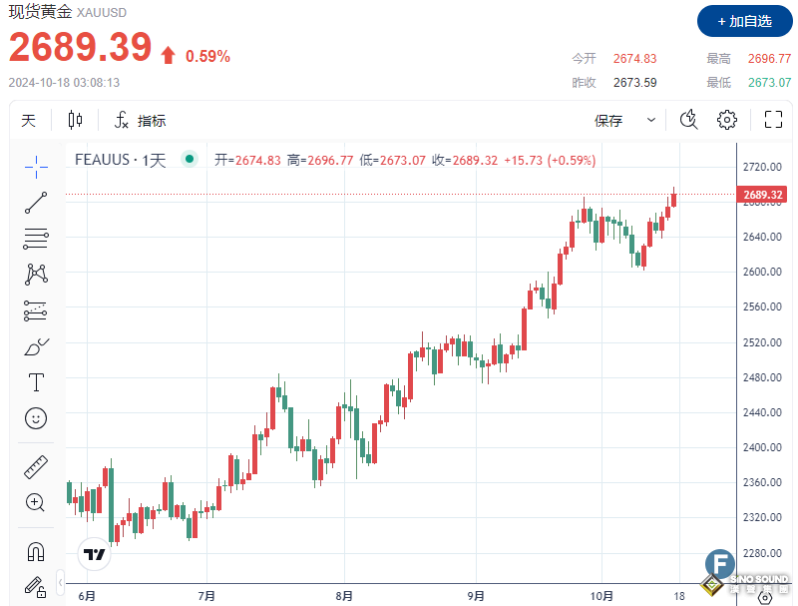Choose the brush drawing tool
The height and width of the screenshot is (606, 798).
(x=36, y=346)
